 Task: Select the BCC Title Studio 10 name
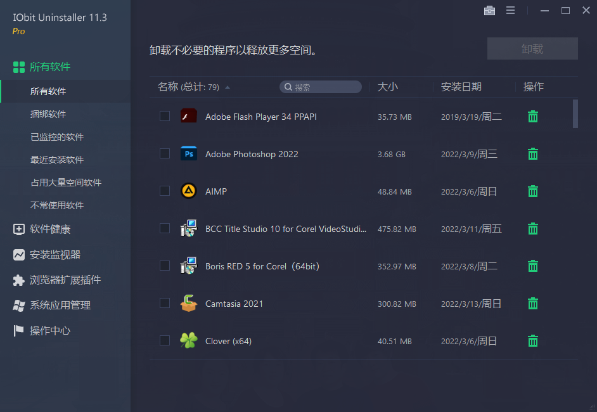286,229
